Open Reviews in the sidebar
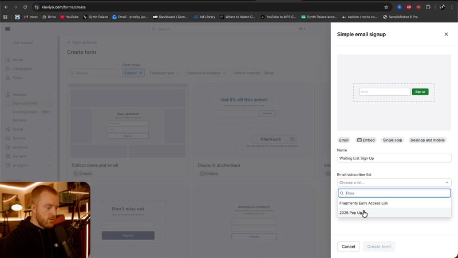 click(19, 120)
